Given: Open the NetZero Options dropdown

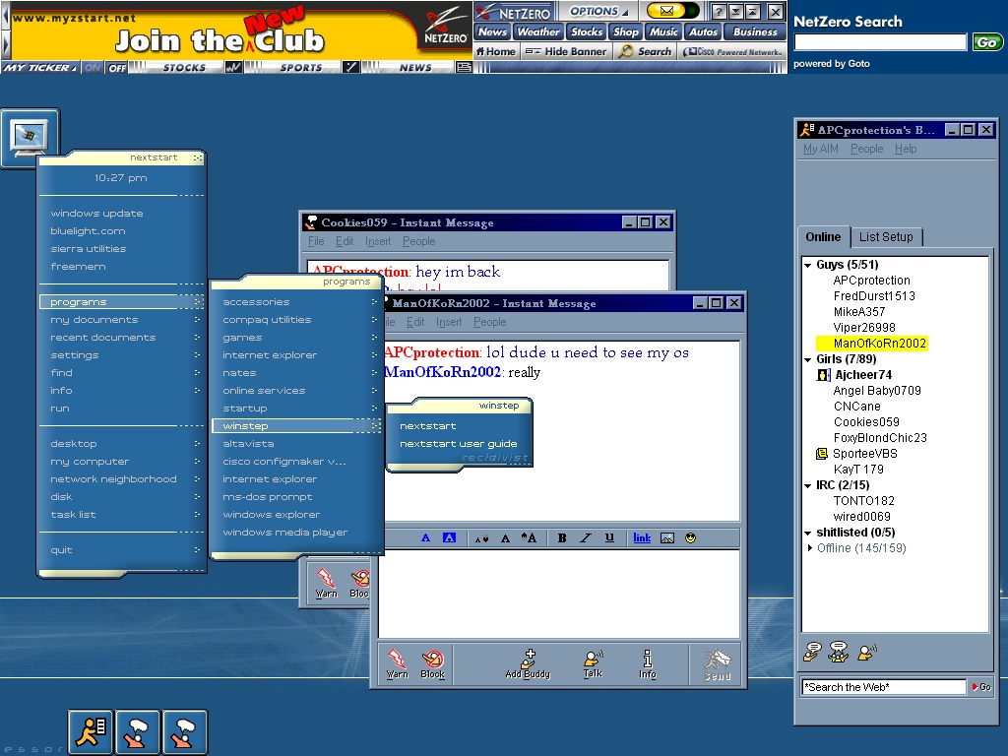Looking at the screenshot, I should pyautogui.click(x=598, y=12).
